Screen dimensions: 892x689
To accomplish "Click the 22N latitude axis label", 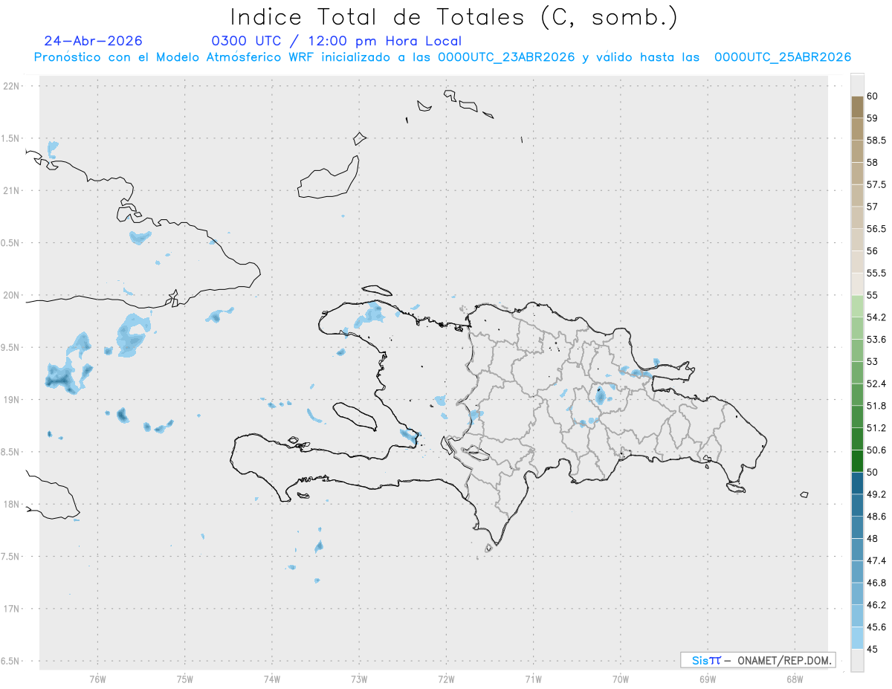I will (x=13, y=86).
